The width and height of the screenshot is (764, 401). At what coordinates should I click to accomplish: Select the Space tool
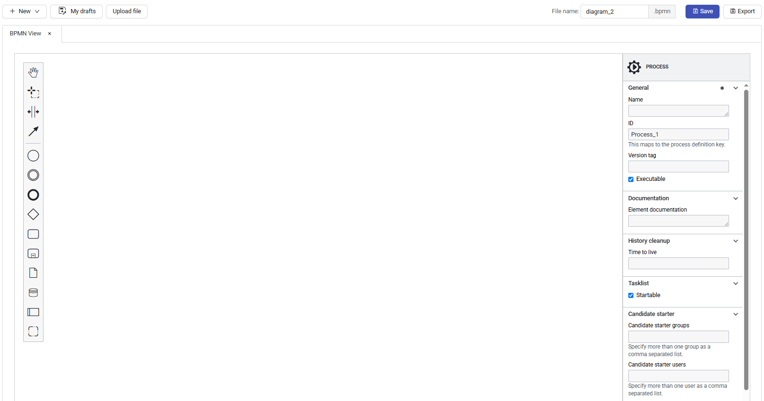pyautogui.click(x=33, y=112)
